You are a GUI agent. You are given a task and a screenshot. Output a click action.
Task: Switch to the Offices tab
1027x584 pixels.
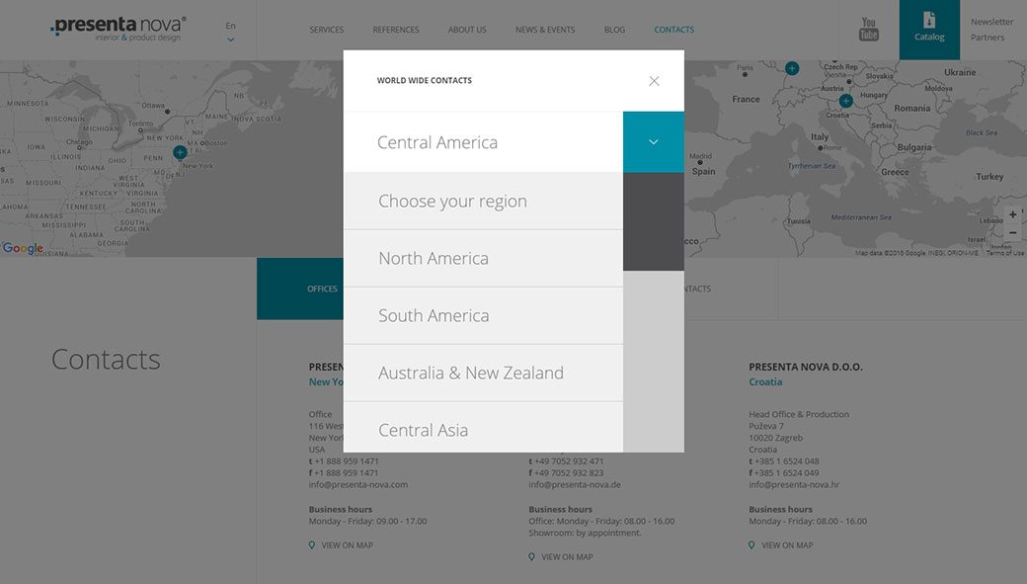coord(322,289)
